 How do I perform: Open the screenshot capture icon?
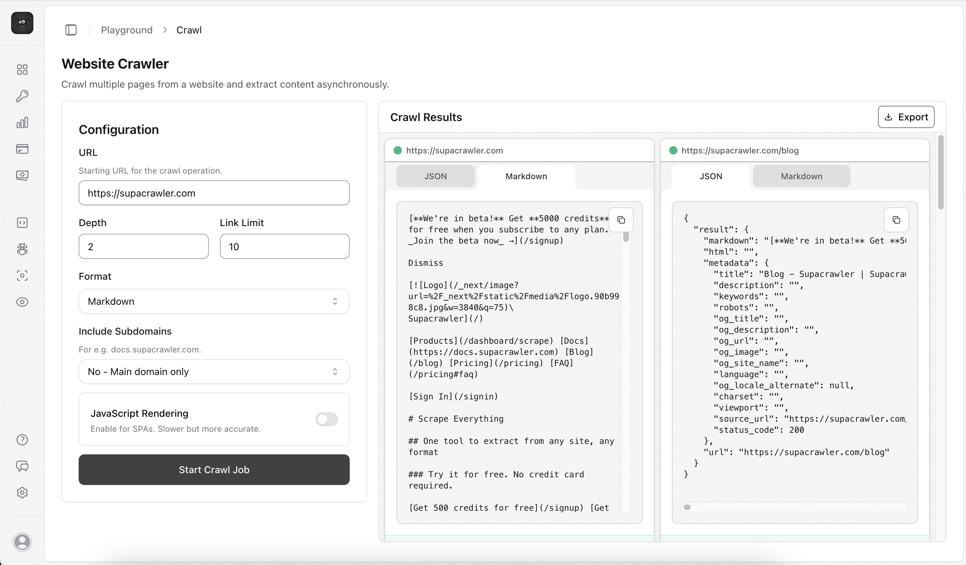pos(22,276)
